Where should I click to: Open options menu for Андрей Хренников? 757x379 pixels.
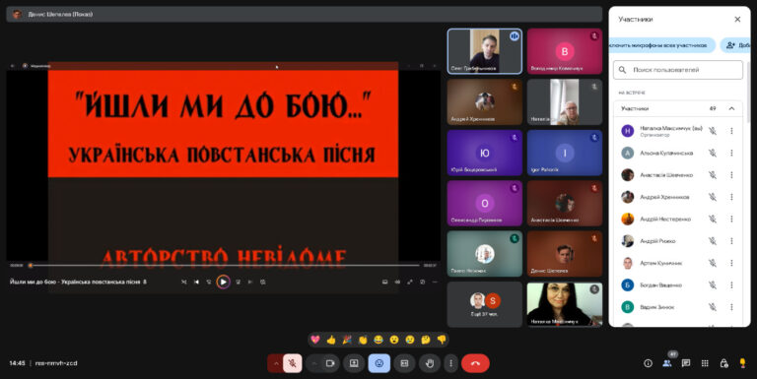coord(731,197)
